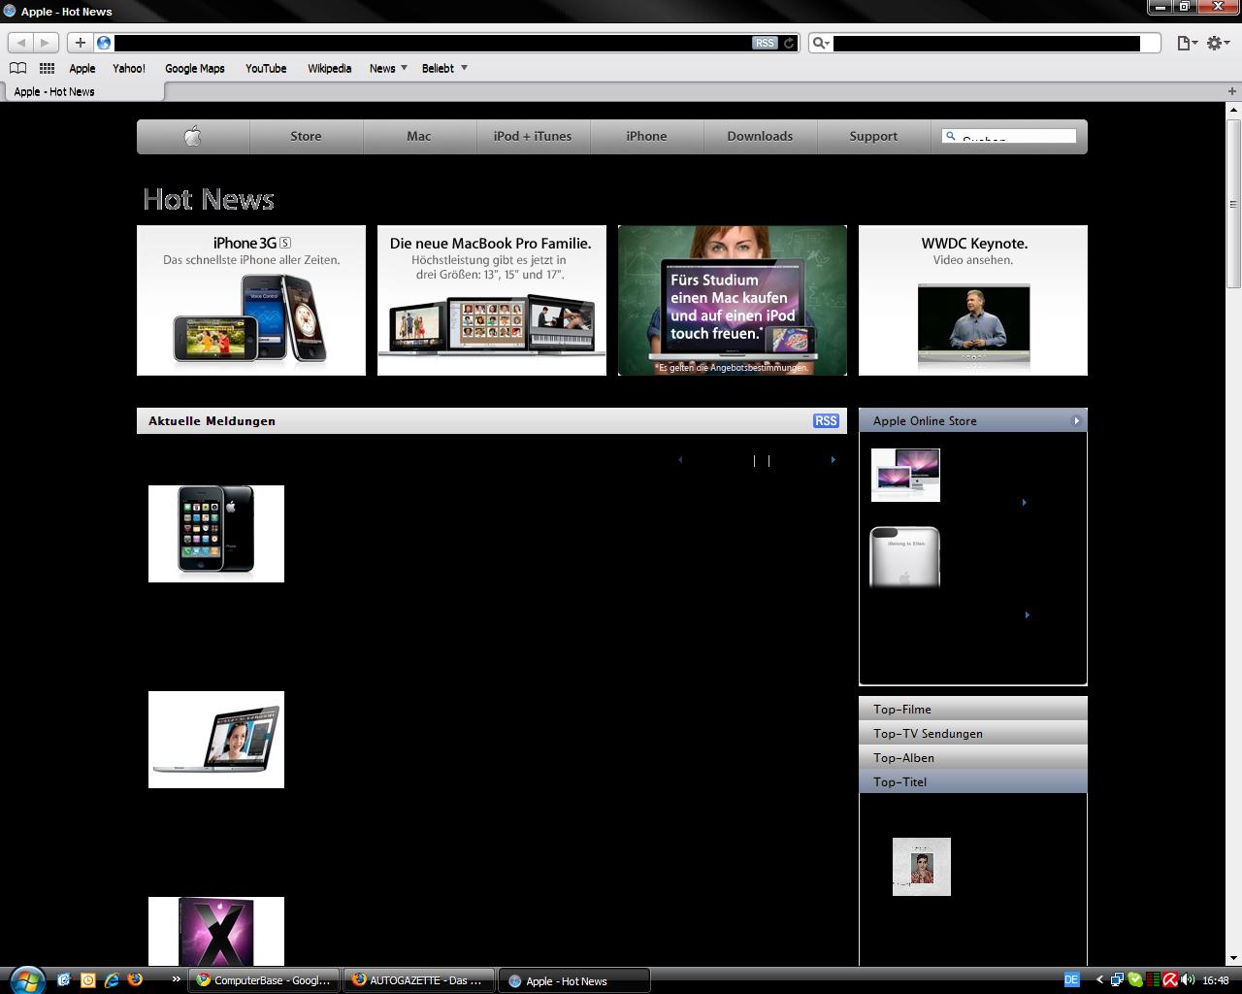Show hidden tray icons arrow
1242x994 pixels.
point(1099,980)
